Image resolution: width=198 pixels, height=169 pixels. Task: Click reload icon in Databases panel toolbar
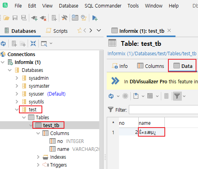3,43
